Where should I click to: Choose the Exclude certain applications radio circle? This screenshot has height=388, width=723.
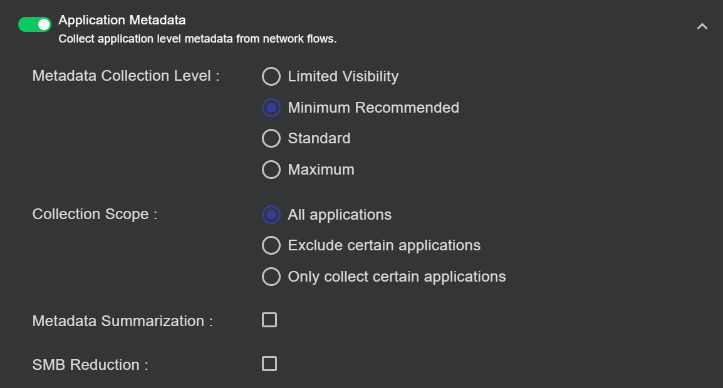[x=271, y=245]
